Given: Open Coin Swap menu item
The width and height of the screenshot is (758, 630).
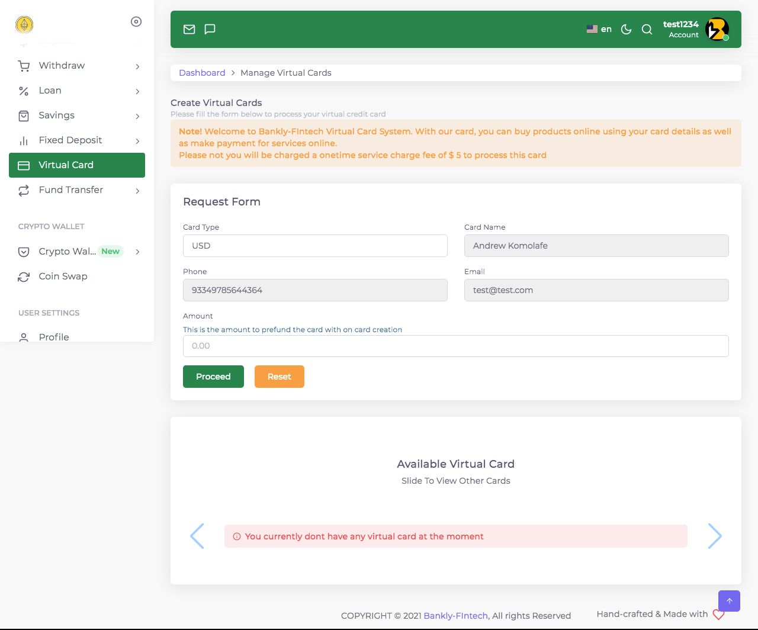Looking at the screenshot, I should coord(63,277).
